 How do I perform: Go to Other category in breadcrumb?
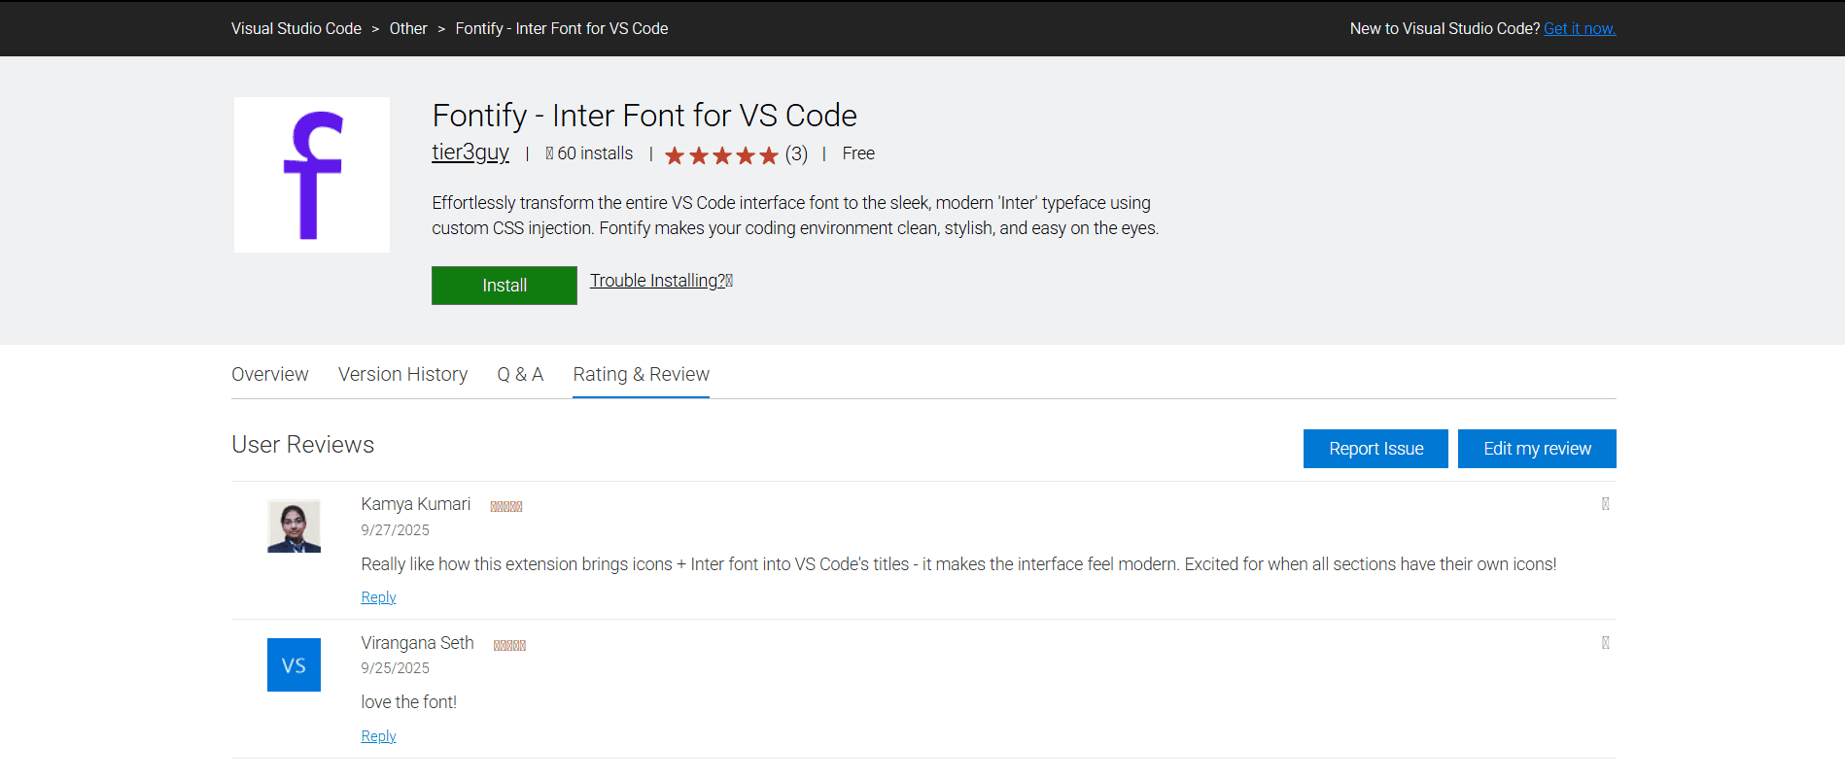click(x=408, y=29)
